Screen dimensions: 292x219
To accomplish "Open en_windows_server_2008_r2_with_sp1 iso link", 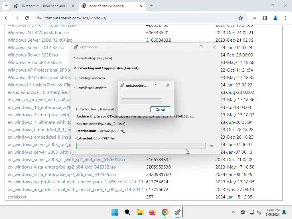I will click(x=66, y=160).
